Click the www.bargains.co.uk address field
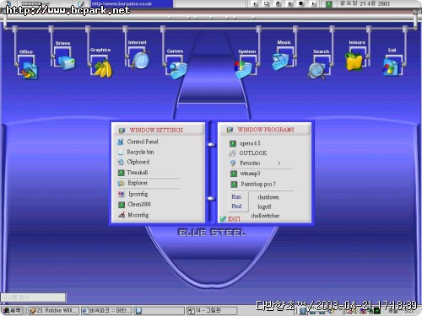The image size is (422, 316). click(132, 3)
